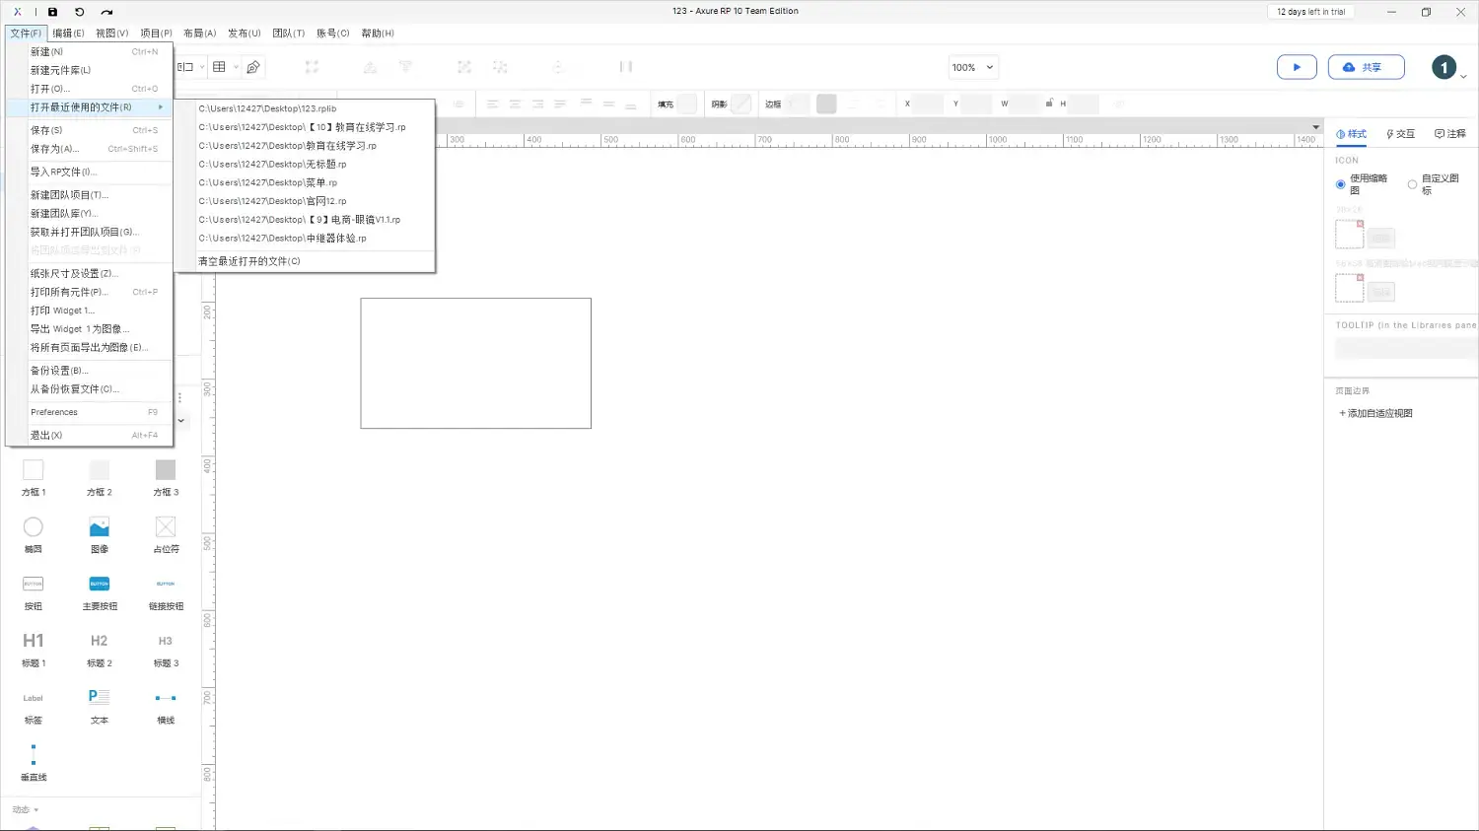Select the pen drawing tool

pos(253,67)
